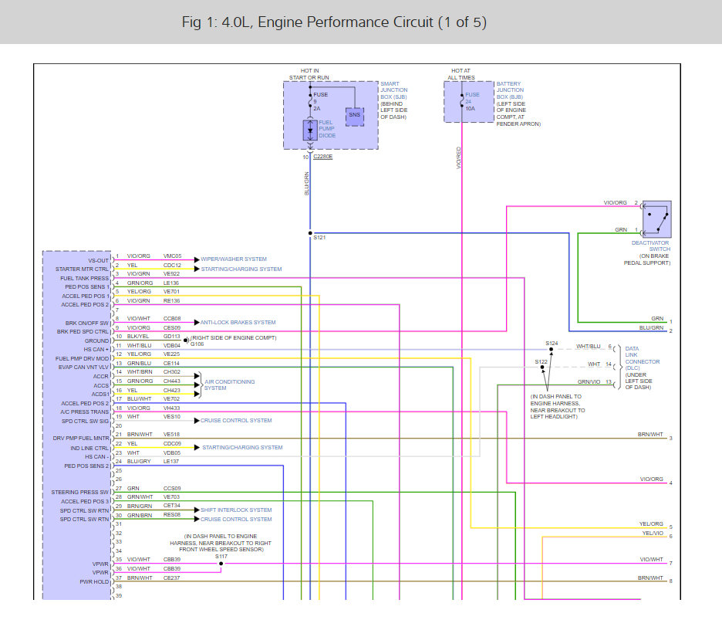Screen dimensions: 722x620
Task: Click the VS-OUT pin label
Action: coord(98,260)
